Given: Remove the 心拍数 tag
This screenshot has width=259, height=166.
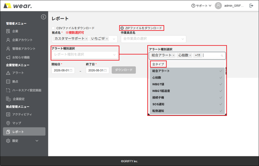Looking at the screenshot, I should click(x=190, y=56).
